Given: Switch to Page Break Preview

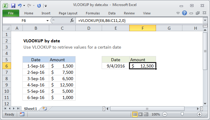Looking at the screenshot, I should point(147,114).
